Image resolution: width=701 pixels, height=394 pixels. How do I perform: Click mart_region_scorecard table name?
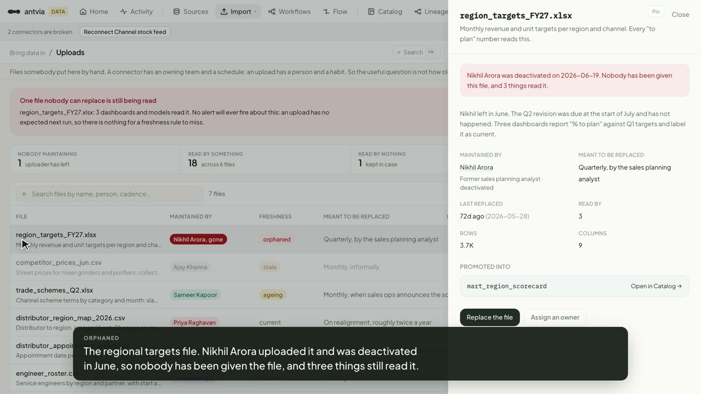click(x=507, y=286)
